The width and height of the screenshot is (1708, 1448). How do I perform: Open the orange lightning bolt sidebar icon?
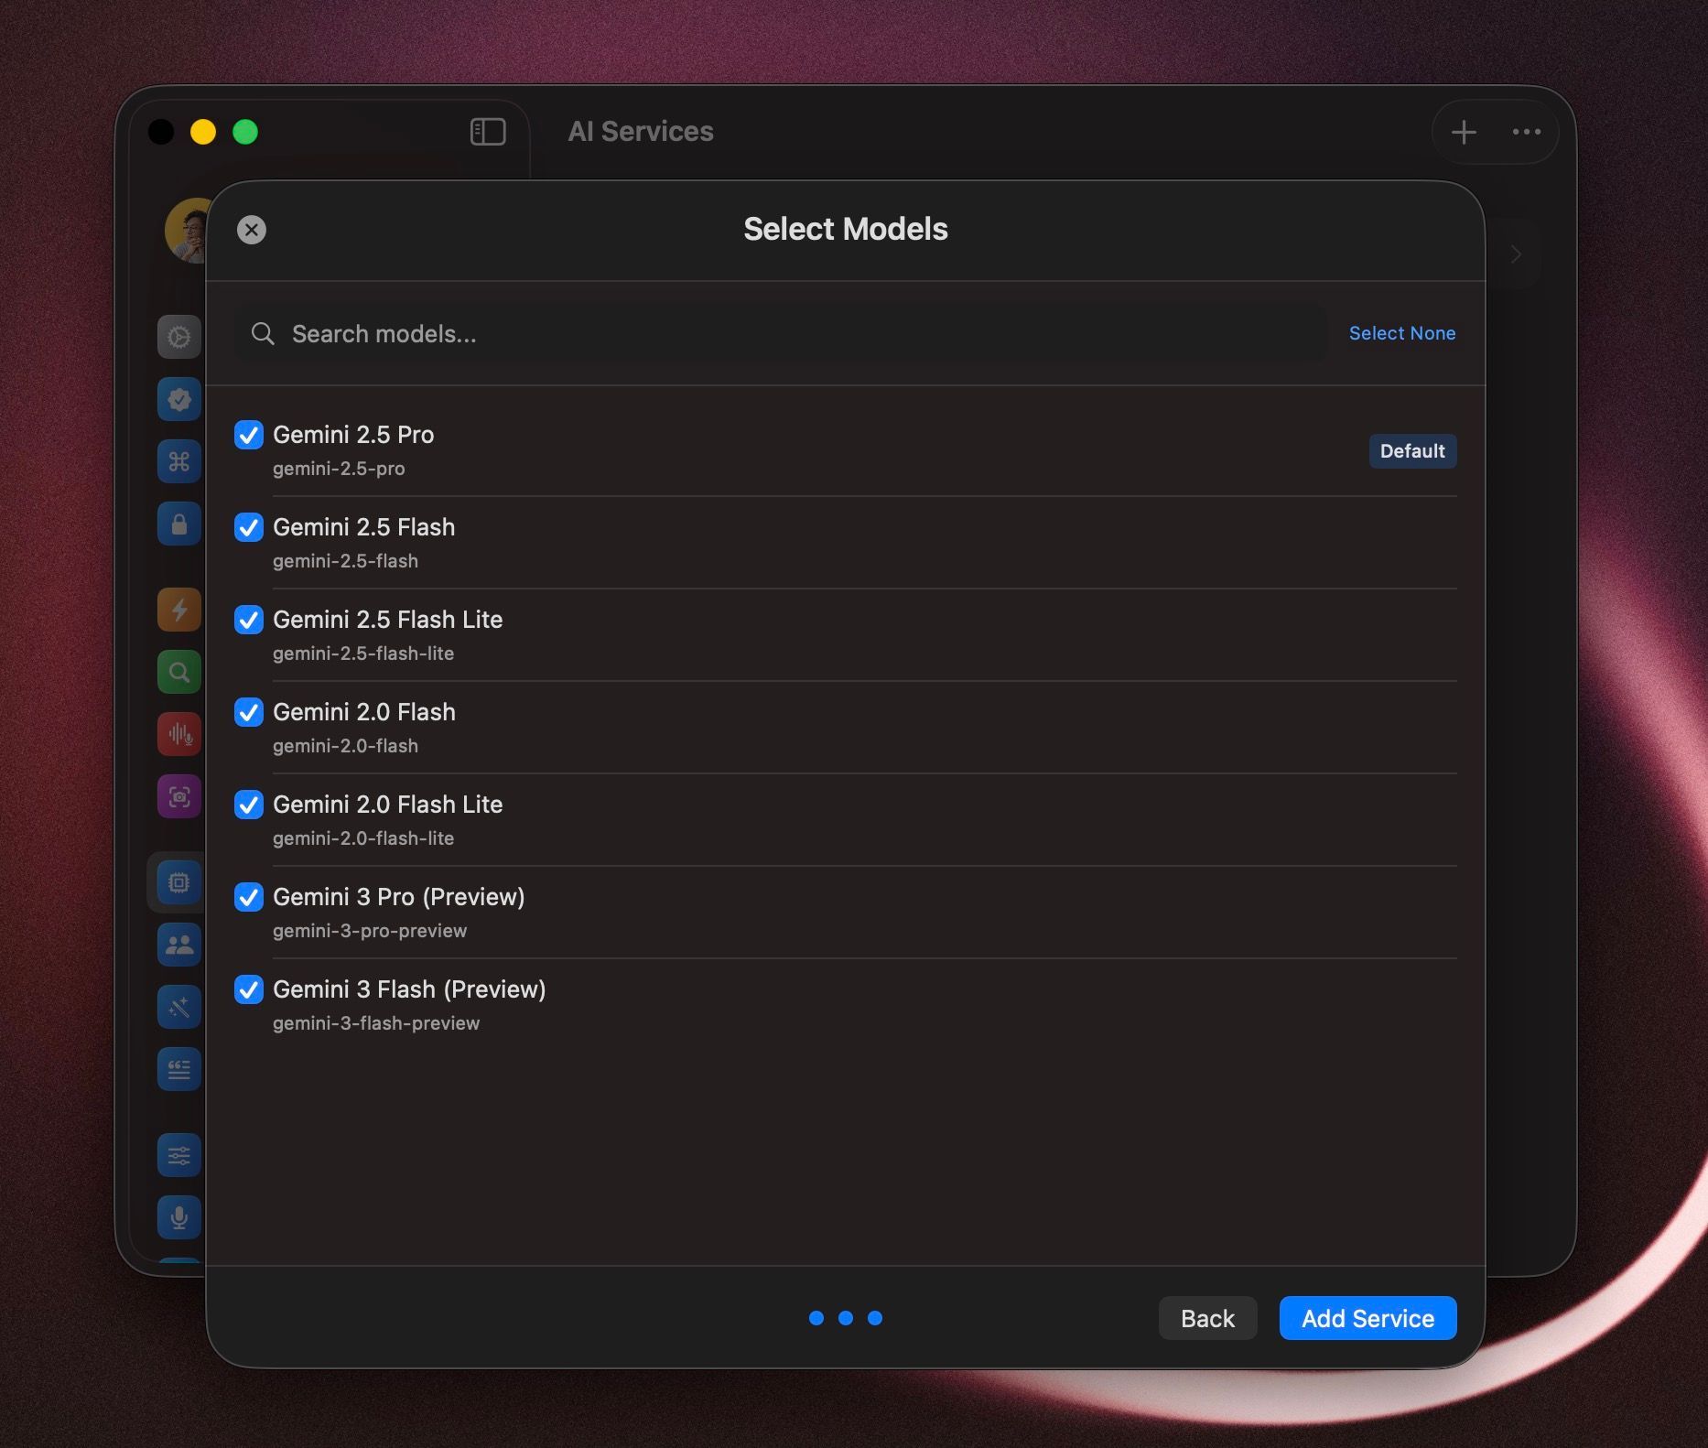tap(179, 610)
